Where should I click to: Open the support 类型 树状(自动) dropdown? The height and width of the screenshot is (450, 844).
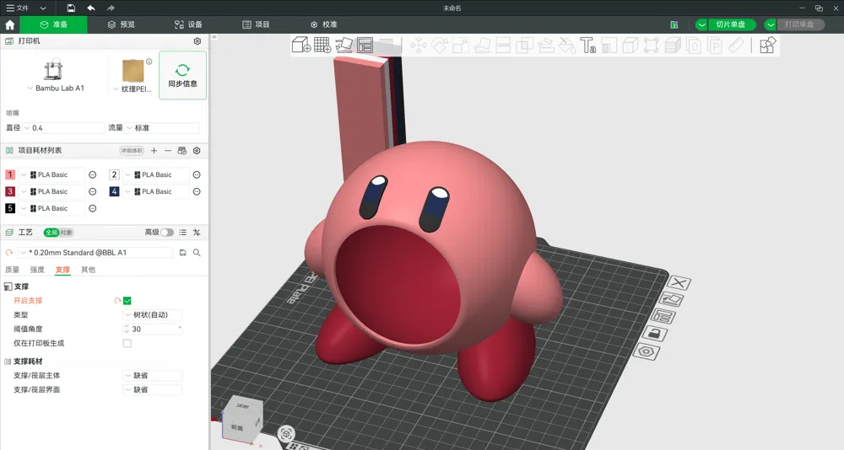[153, 315]
